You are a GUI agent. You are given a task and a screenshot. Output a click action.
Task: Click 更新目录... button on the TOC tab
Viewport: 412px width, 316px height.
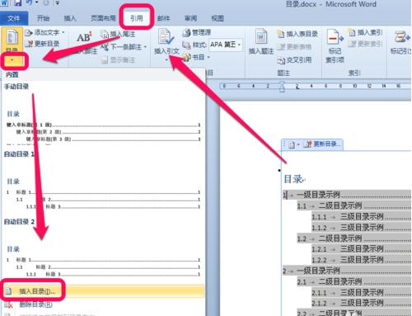[322, 144]
